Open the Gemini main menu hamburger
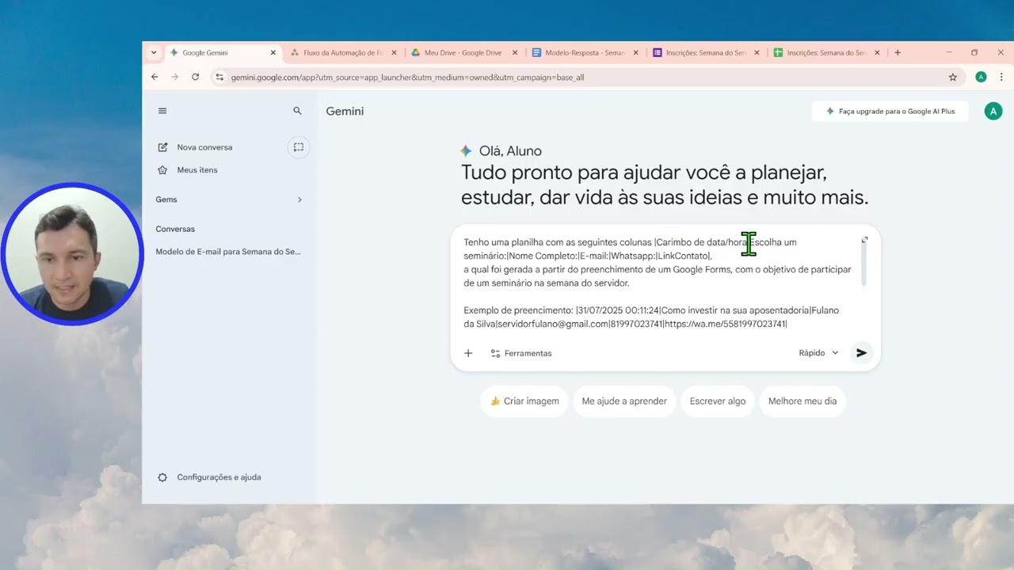This screenshot has height=570, width=1014. click(162, 111)
